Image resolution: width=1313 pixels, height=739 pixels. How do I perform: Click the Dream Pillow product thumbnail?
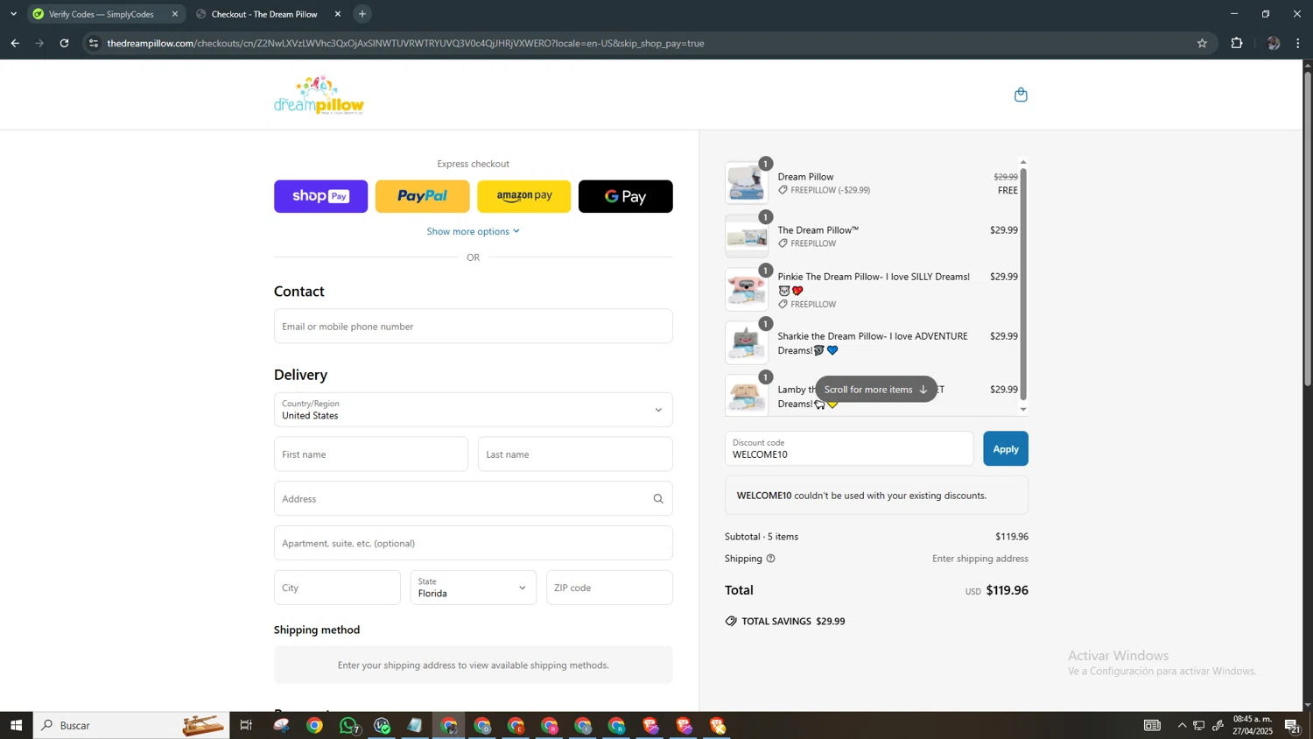click(x=747, y=183)
